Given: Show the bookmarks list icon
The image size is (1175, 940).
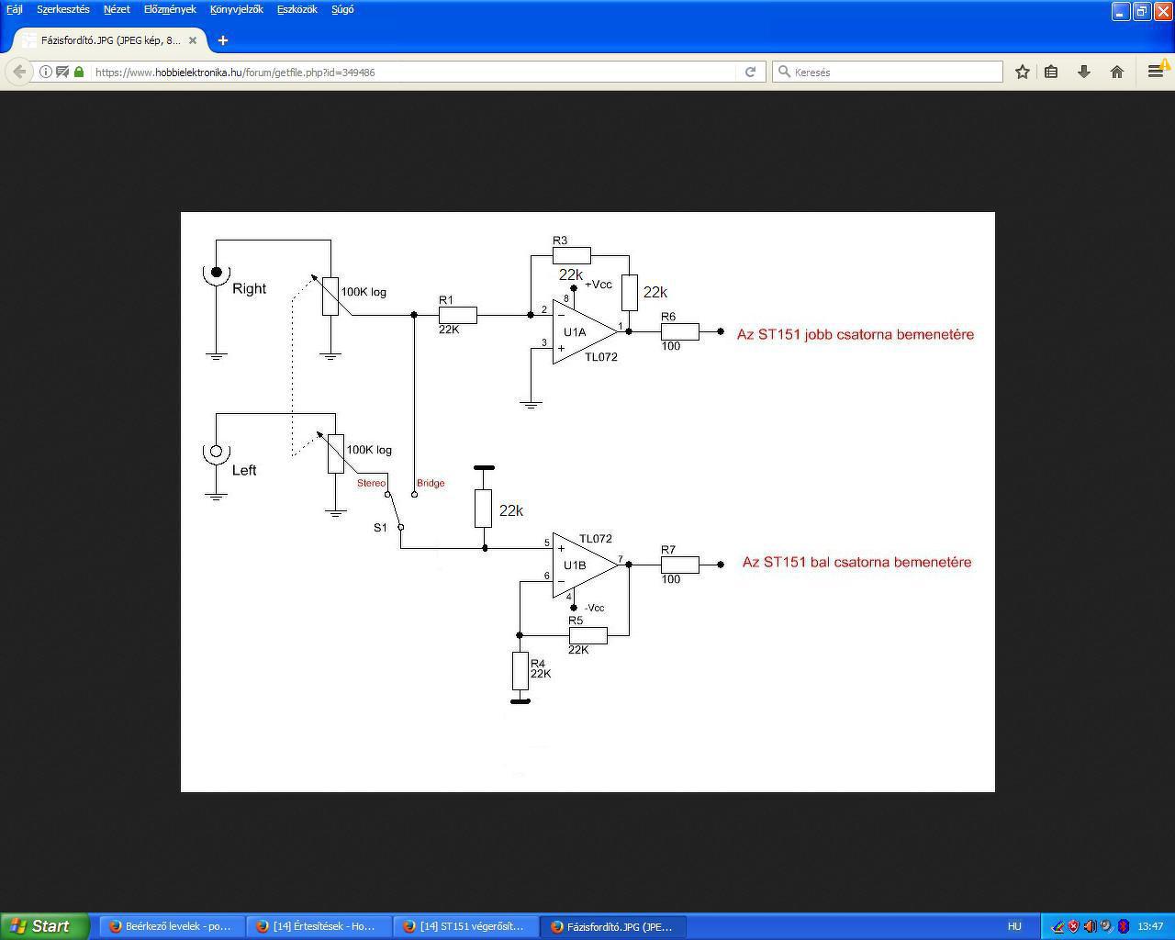Looking at the screenshot, I should 1052,72.
